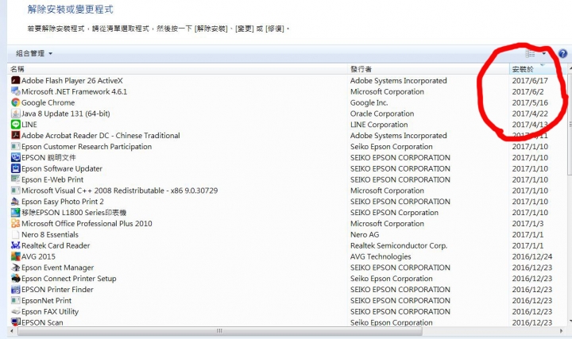This screenshot has height=339, width=572.
Task: Click the Realtek Semiconductor Corp. publisher cell
Action: 398,245
